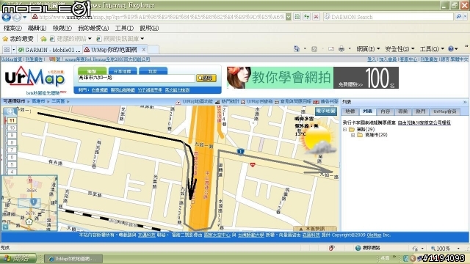The image size is (470, 264).
Task: Collapse the 景點(29) tree folder
Action: click(344, 129)
